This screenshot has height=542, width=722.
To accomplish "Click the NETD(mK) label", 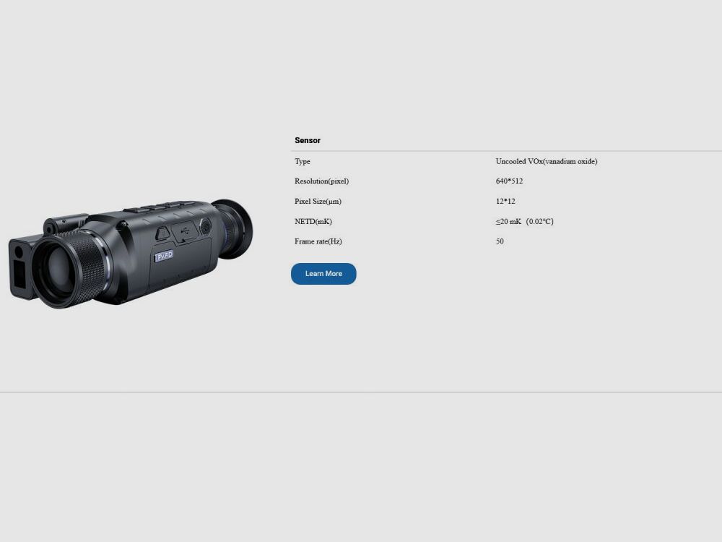I will pyautogui.click(x=313, y=222).
